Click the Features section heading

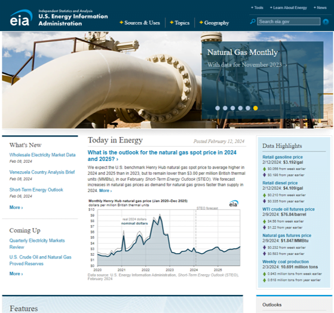tap(24, 309)
